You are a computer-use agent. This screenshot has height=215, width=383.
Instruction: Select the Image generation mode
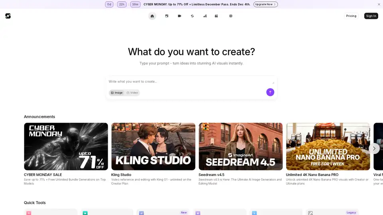pyautogui.click(x=117, y=93)
